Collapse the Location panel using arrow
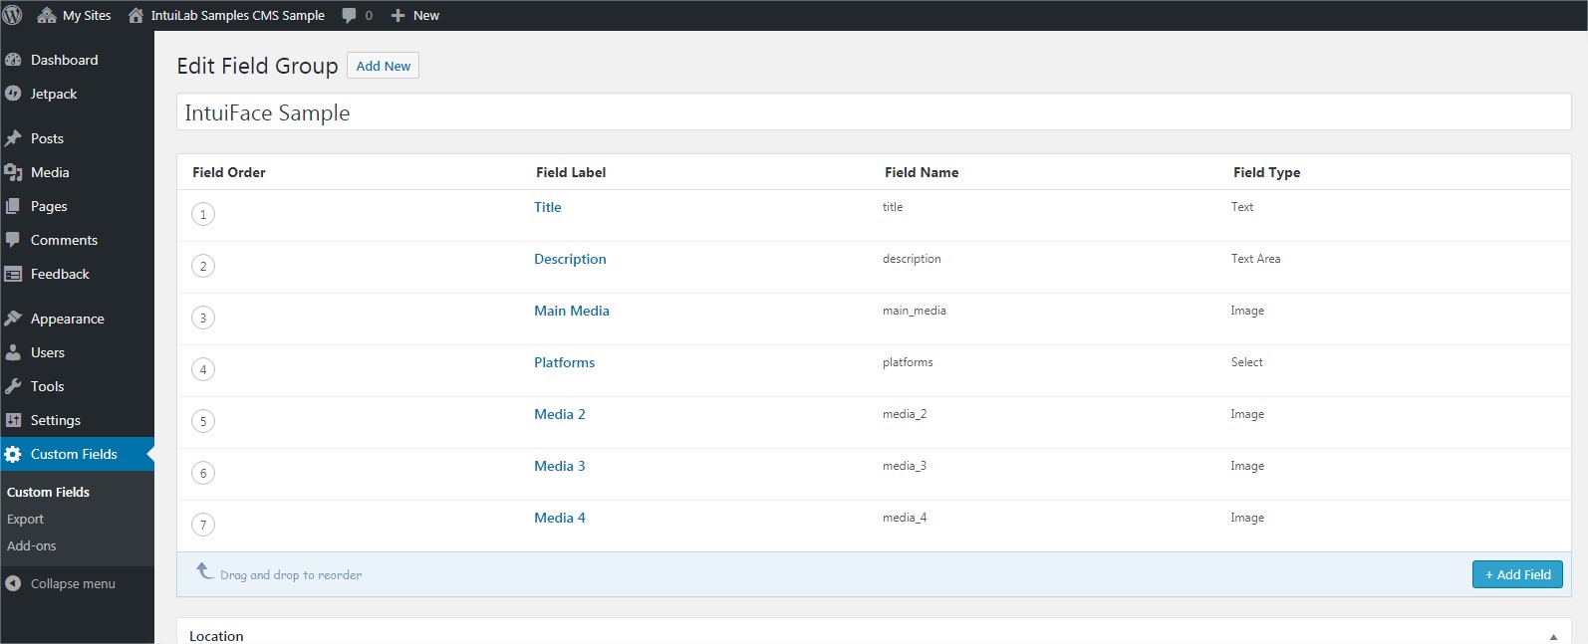Viewport: 1588px width, 644px height. tap(1553, 636)
